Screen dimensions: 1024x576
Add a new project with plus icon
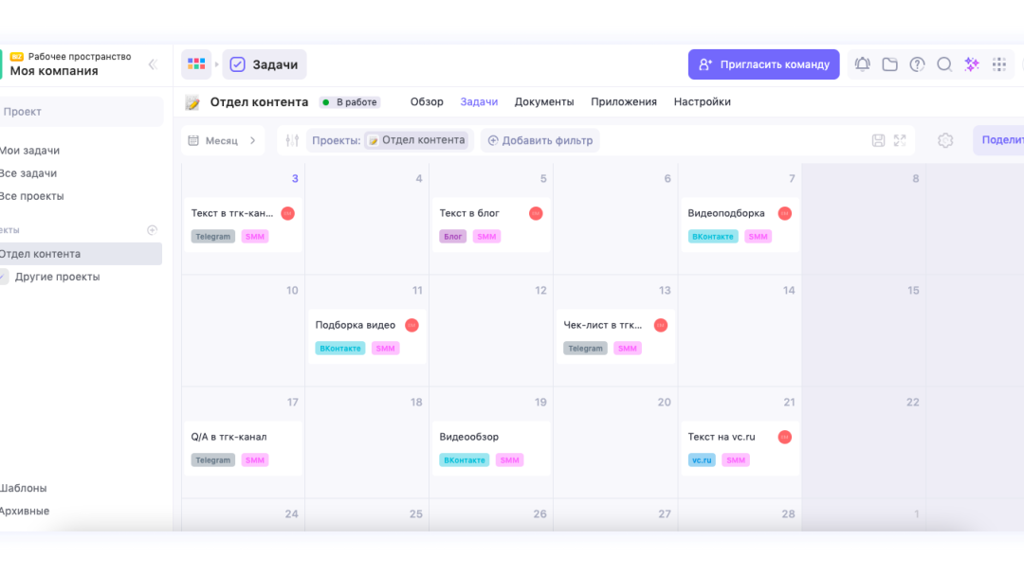tap(152, 230)
